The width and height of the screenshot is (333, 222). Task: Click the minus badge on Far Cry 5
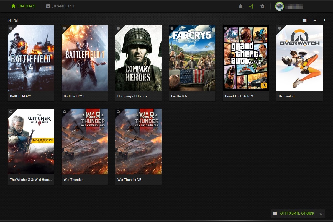click(x=172, y=28)
